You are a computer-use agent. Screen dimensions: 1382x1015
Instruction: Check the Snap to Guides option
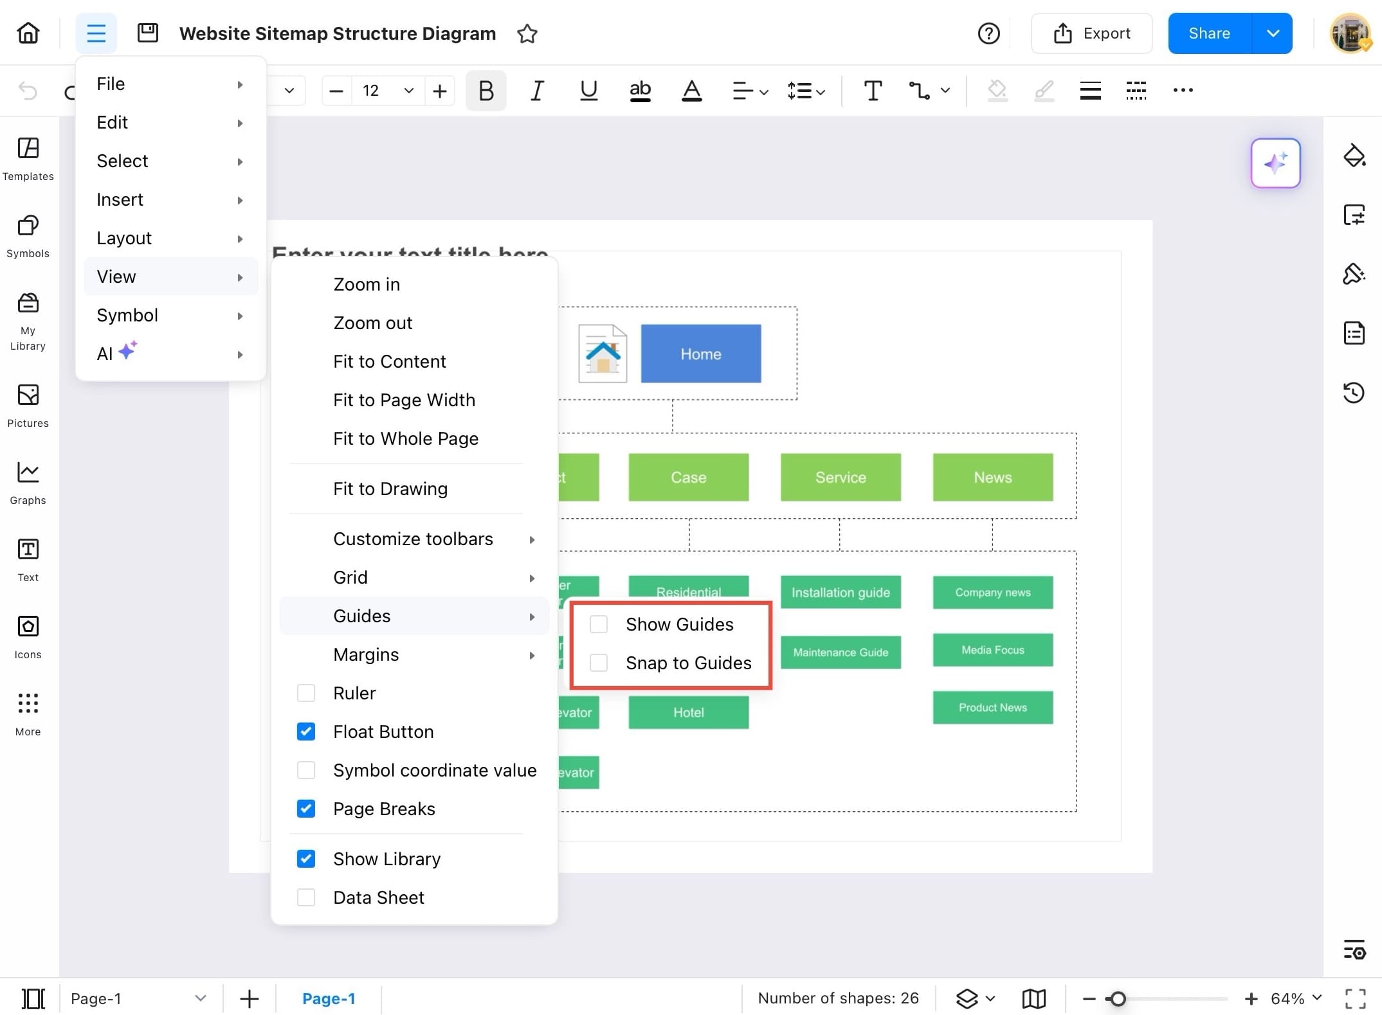599,663
